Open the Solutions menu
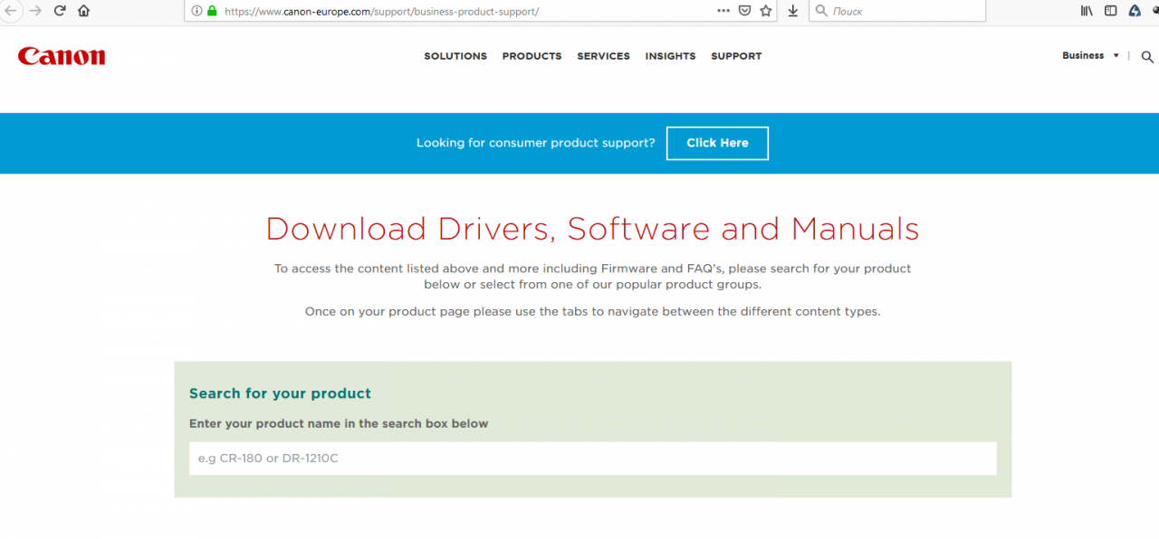The image size is (1159, 539). [x=455, y=56]
